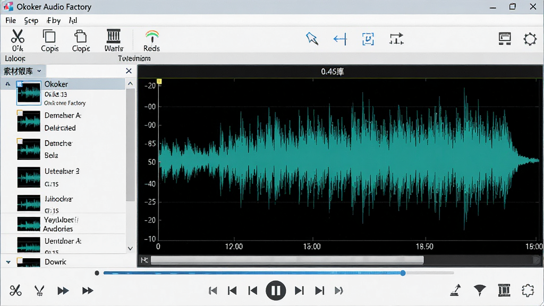Click the start dot of progress bar
Image resolution: width=544 pixels, height=306 pixels.
tap(97, 273)
